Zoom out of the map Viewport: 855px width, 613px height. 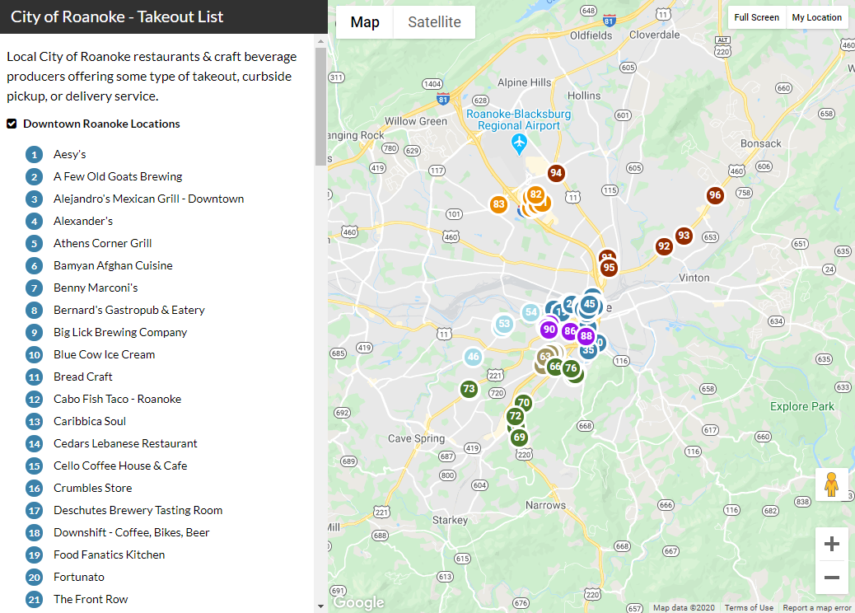coord(832,577)
